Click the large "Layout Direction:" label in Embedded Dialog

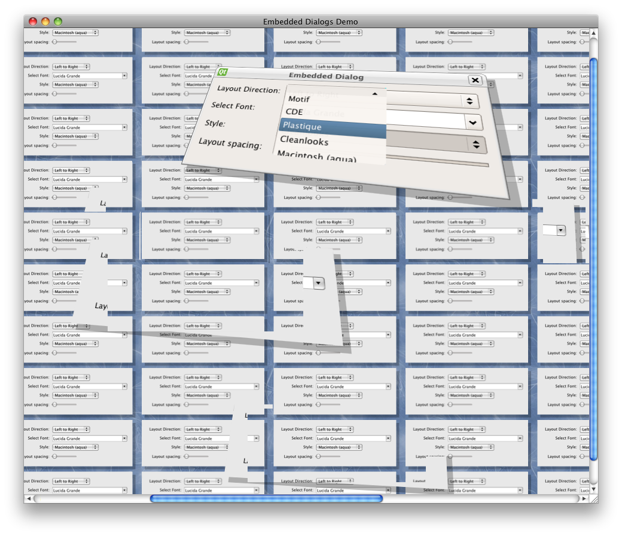249,89
